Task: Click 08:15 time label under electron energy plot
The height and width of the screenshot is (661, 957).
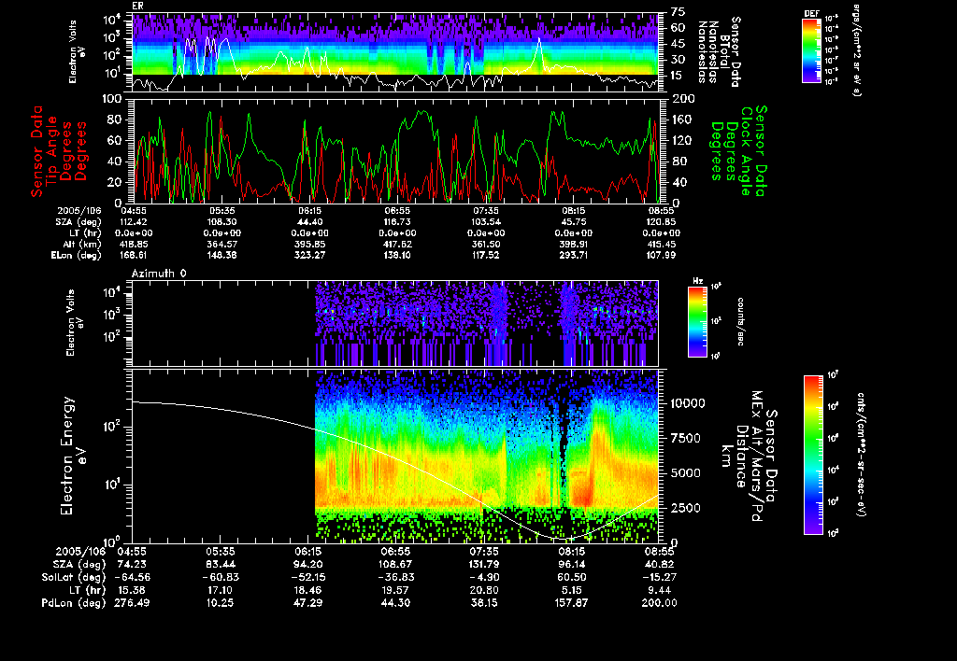Action: tap(571, 551)
